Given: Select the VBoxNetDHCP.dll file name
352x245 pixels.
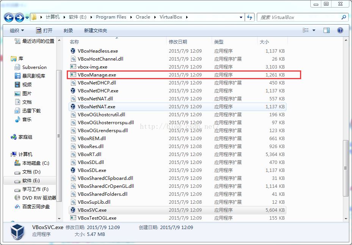Looking at the screenshot, I should 97,83.
